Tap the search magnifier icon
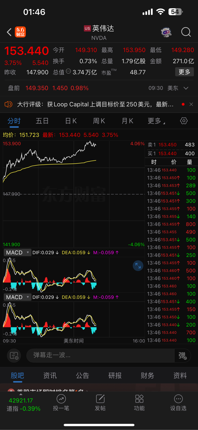198x430 pixels. 186,32
